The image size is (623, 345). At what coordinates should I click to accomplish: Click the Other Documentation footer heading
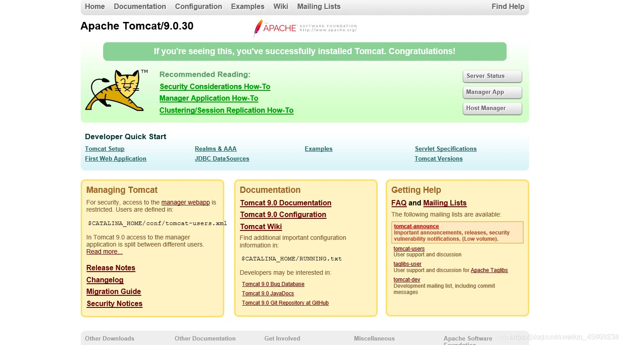205,338
